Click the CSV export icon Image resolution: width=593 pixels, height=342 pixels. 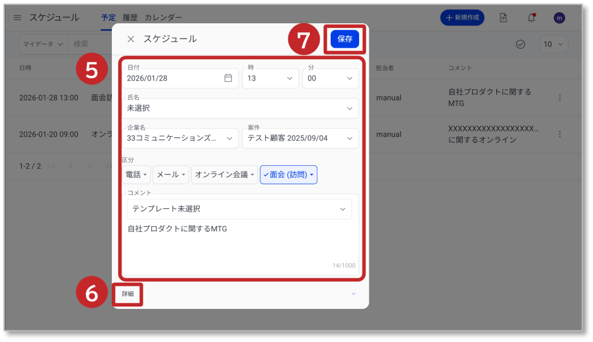coord(503,18)
